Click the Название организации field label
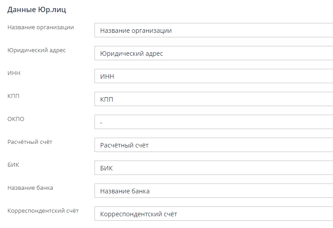This screenshot has height=228, width=333. point(40,27)
